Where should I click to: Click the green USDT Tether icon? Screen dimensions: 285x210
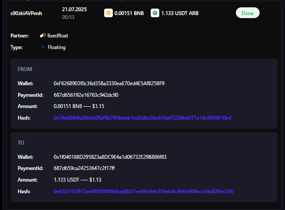[x=155, y=13]
